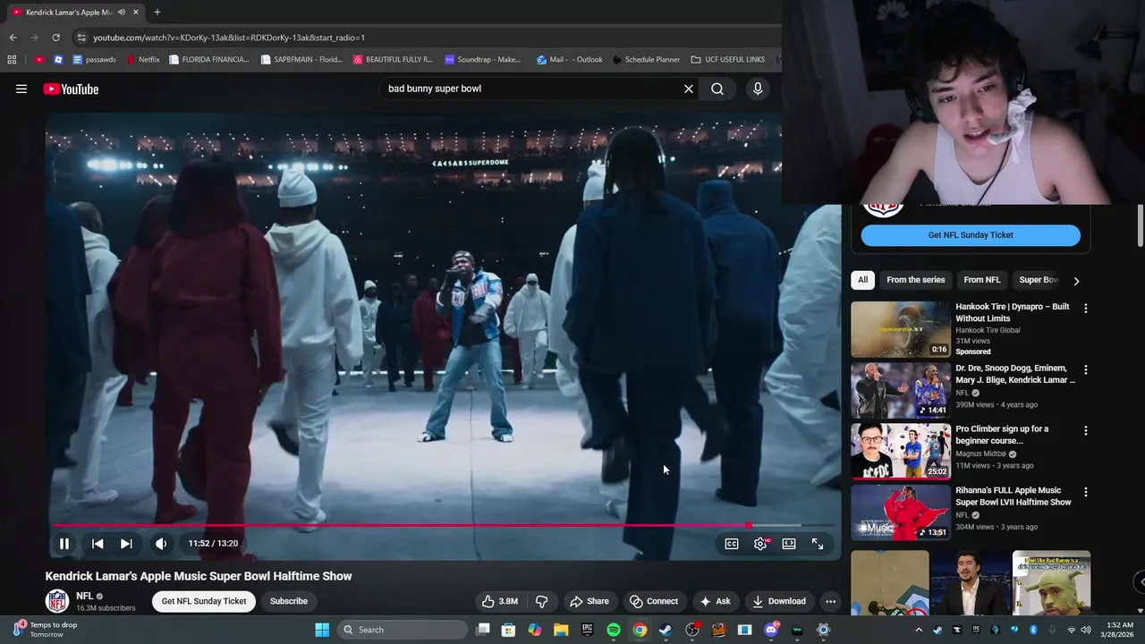Open the Chrome apps grid shortcut
The image size is (1145, 644).
pos(12,60)
